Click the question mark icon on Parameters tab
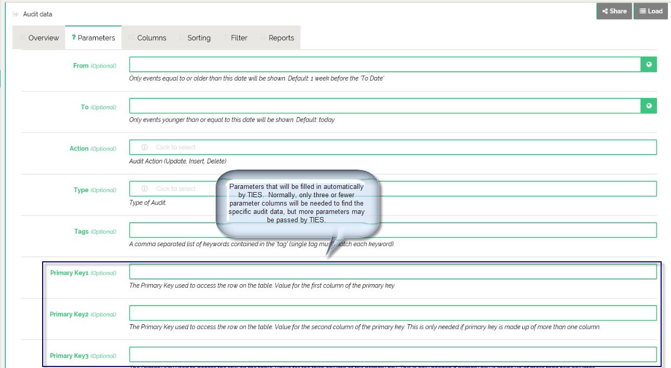The image size is (671, 368). pyautogui.click(x=74, y=37)
